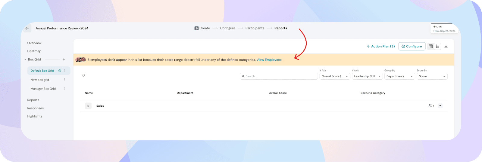Go to the Create step
This screenshot has height=162, width=482.
click(205, 28)
